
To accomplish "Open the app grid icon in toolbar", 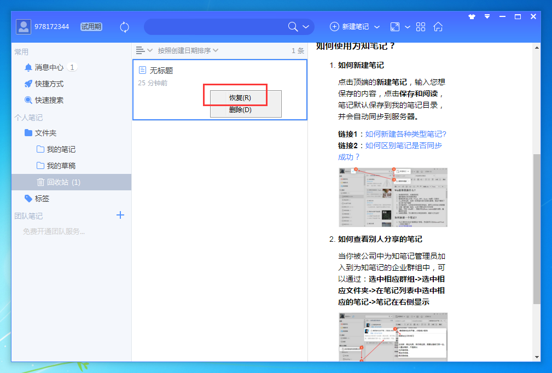I will pos(420,26).
